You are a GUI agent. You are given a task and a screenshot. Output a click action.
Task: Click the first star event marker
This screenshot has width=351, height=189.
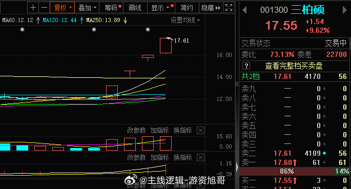point(22,29)
